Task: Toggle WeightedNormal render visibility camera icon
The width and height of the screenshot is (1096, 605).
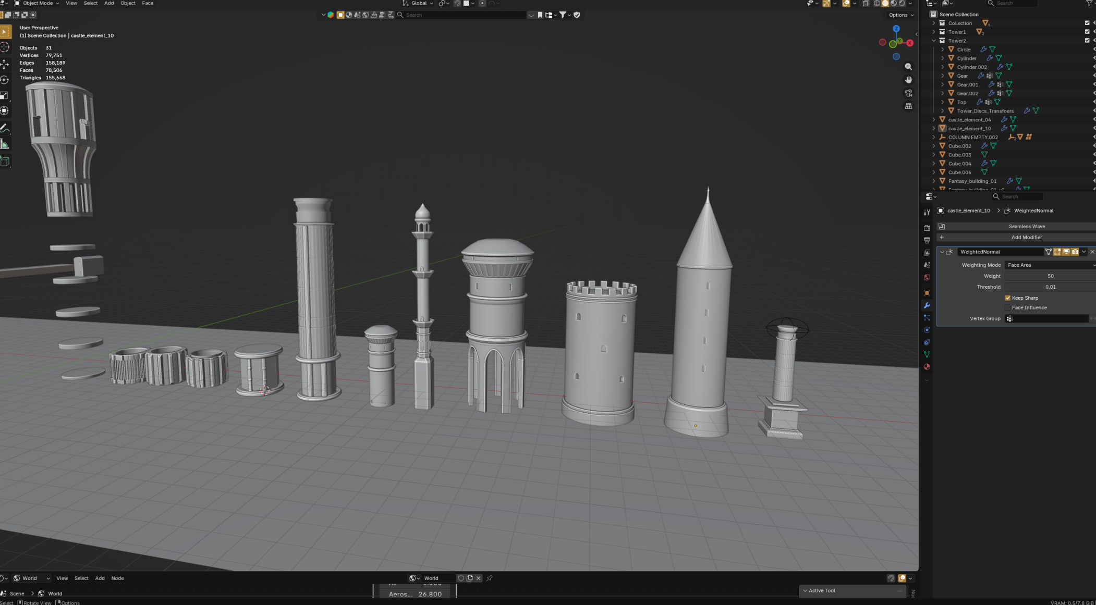Action: pyautogui.click(x=1075, y=252)
